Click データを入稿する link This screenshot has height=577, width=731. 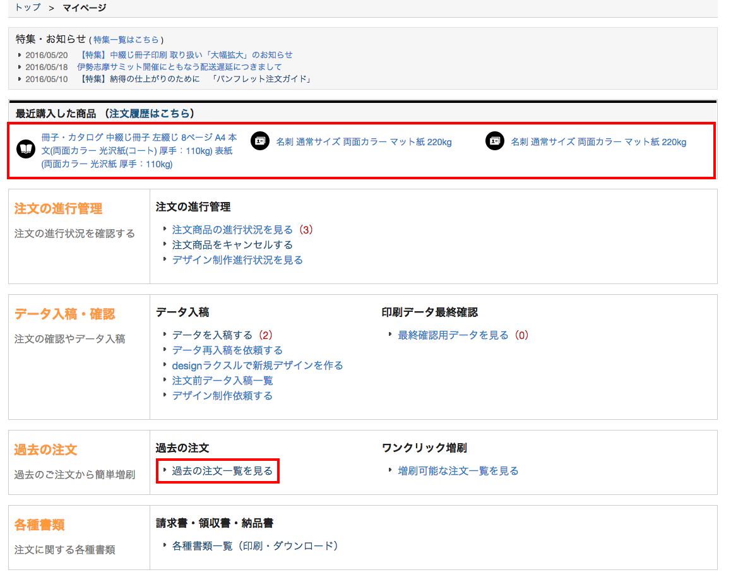click(212, 335)
